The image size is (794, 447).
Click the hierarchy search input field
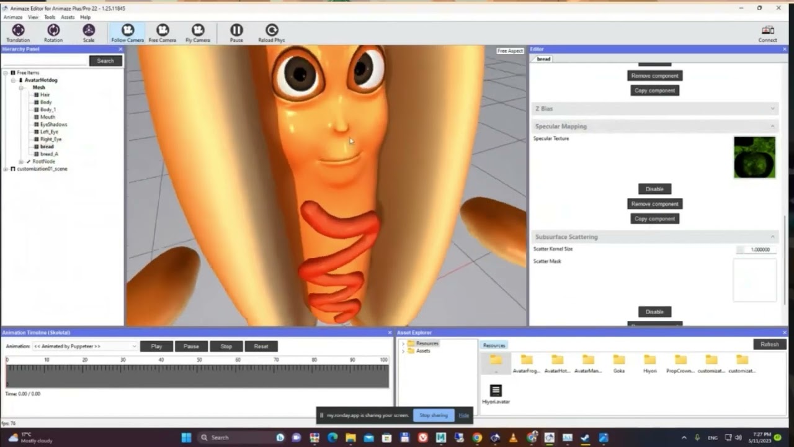[45, 61]
